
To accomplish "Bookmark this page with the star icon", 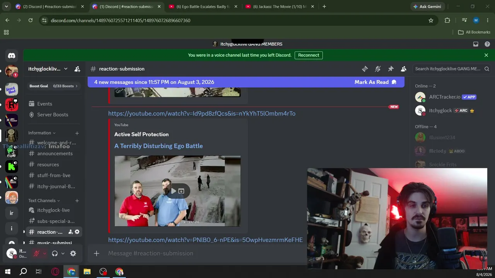I will point(431,20).
